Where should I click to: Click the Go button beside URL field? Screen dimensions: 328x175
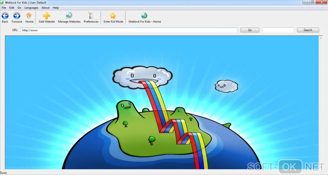250,30
